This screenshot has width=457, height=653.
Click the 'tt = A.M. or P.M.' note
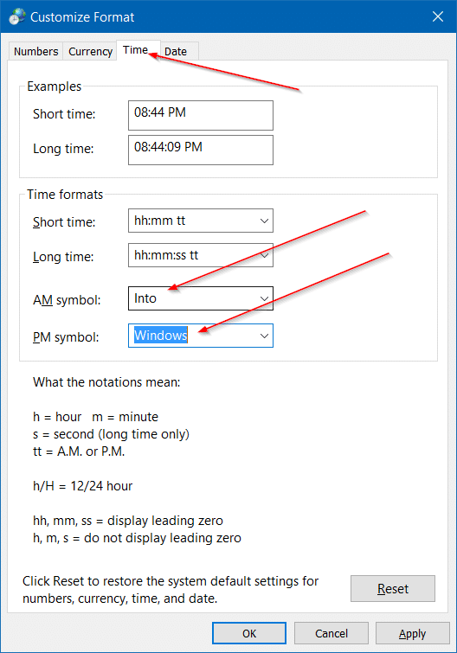pyautogui.click(x=79, y=451)
